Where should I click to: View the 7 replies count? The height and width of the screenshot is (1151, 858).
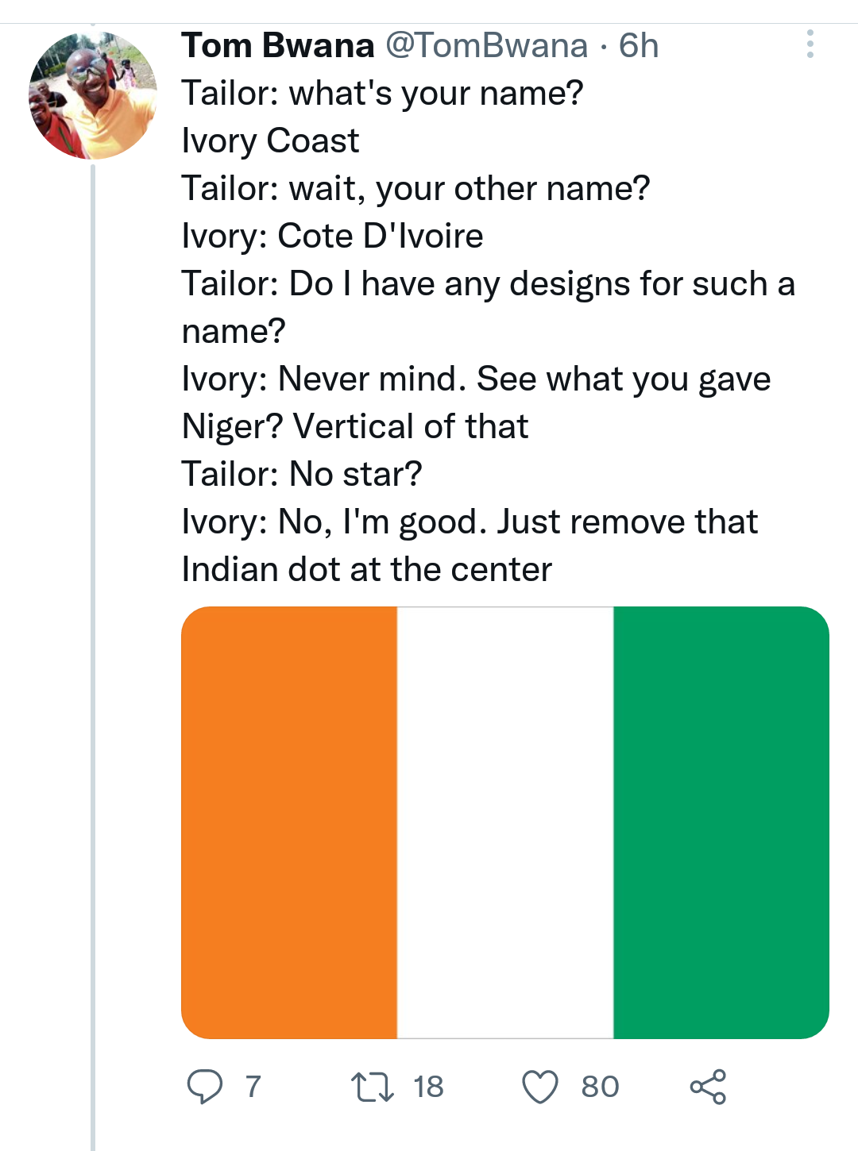(x=253, y=1087)
